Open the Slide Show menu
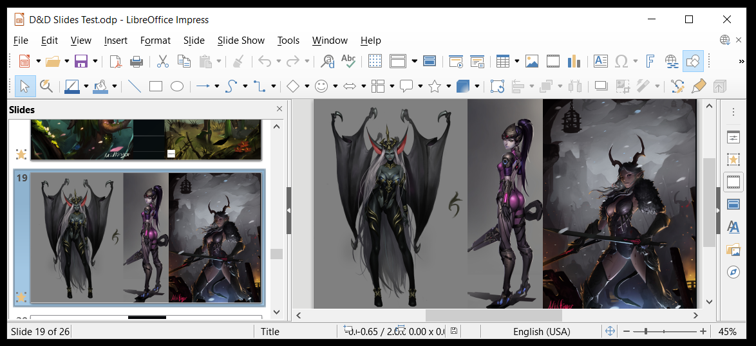 pyautogui.click(x=241, y=40)
